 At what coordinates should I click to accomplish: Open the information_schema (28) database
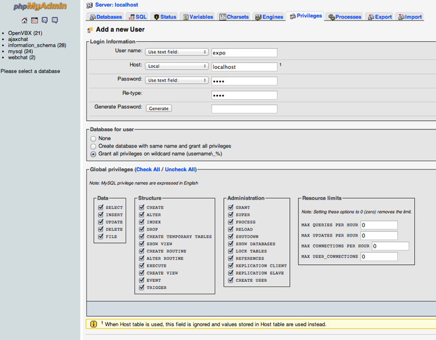click(37, 45)
